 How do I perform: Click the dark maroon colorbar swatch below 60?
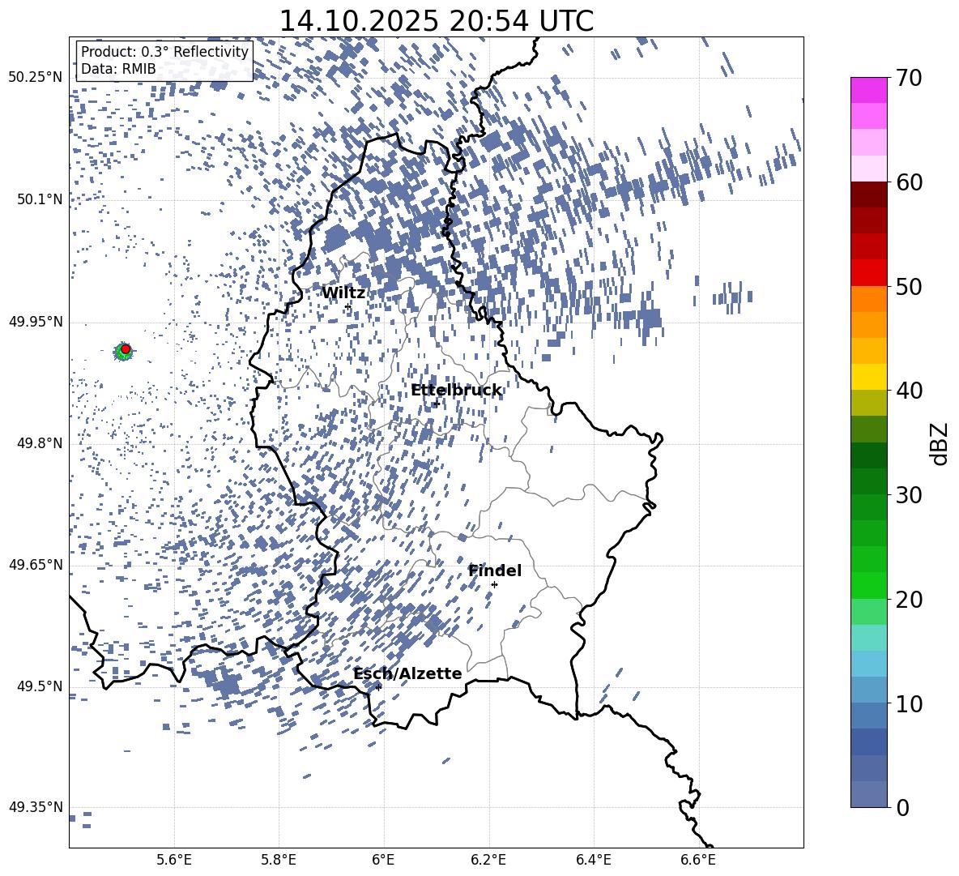click(x=869, y=194)
